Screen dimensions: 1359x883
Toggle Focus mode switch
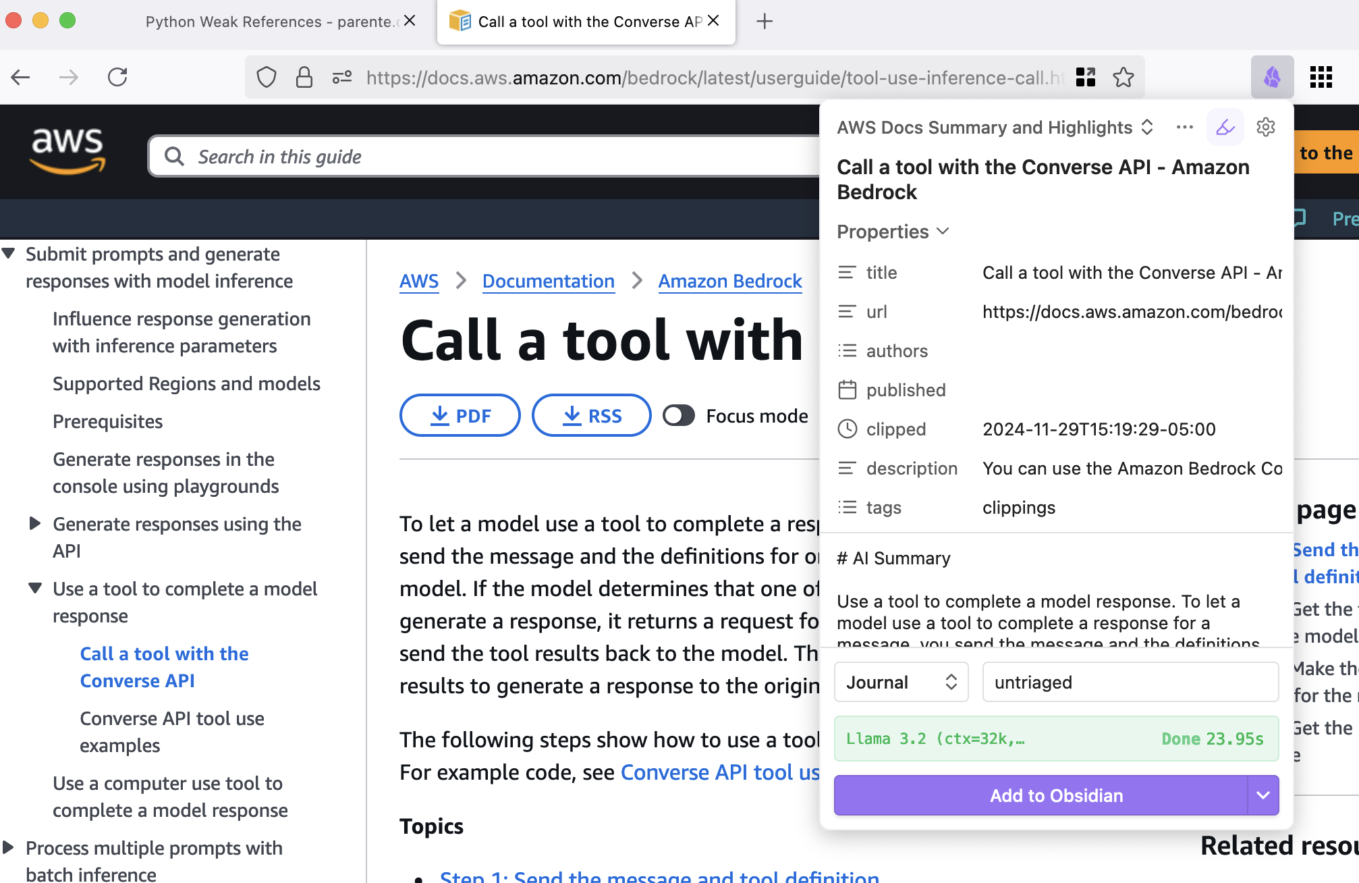[679, 416]
